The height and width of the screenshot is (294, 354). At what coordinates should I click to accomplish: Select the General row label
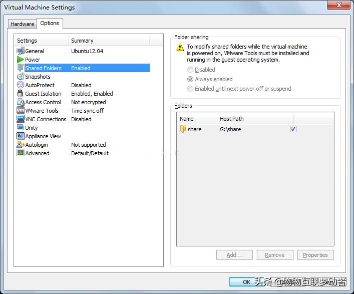[35, 51]
